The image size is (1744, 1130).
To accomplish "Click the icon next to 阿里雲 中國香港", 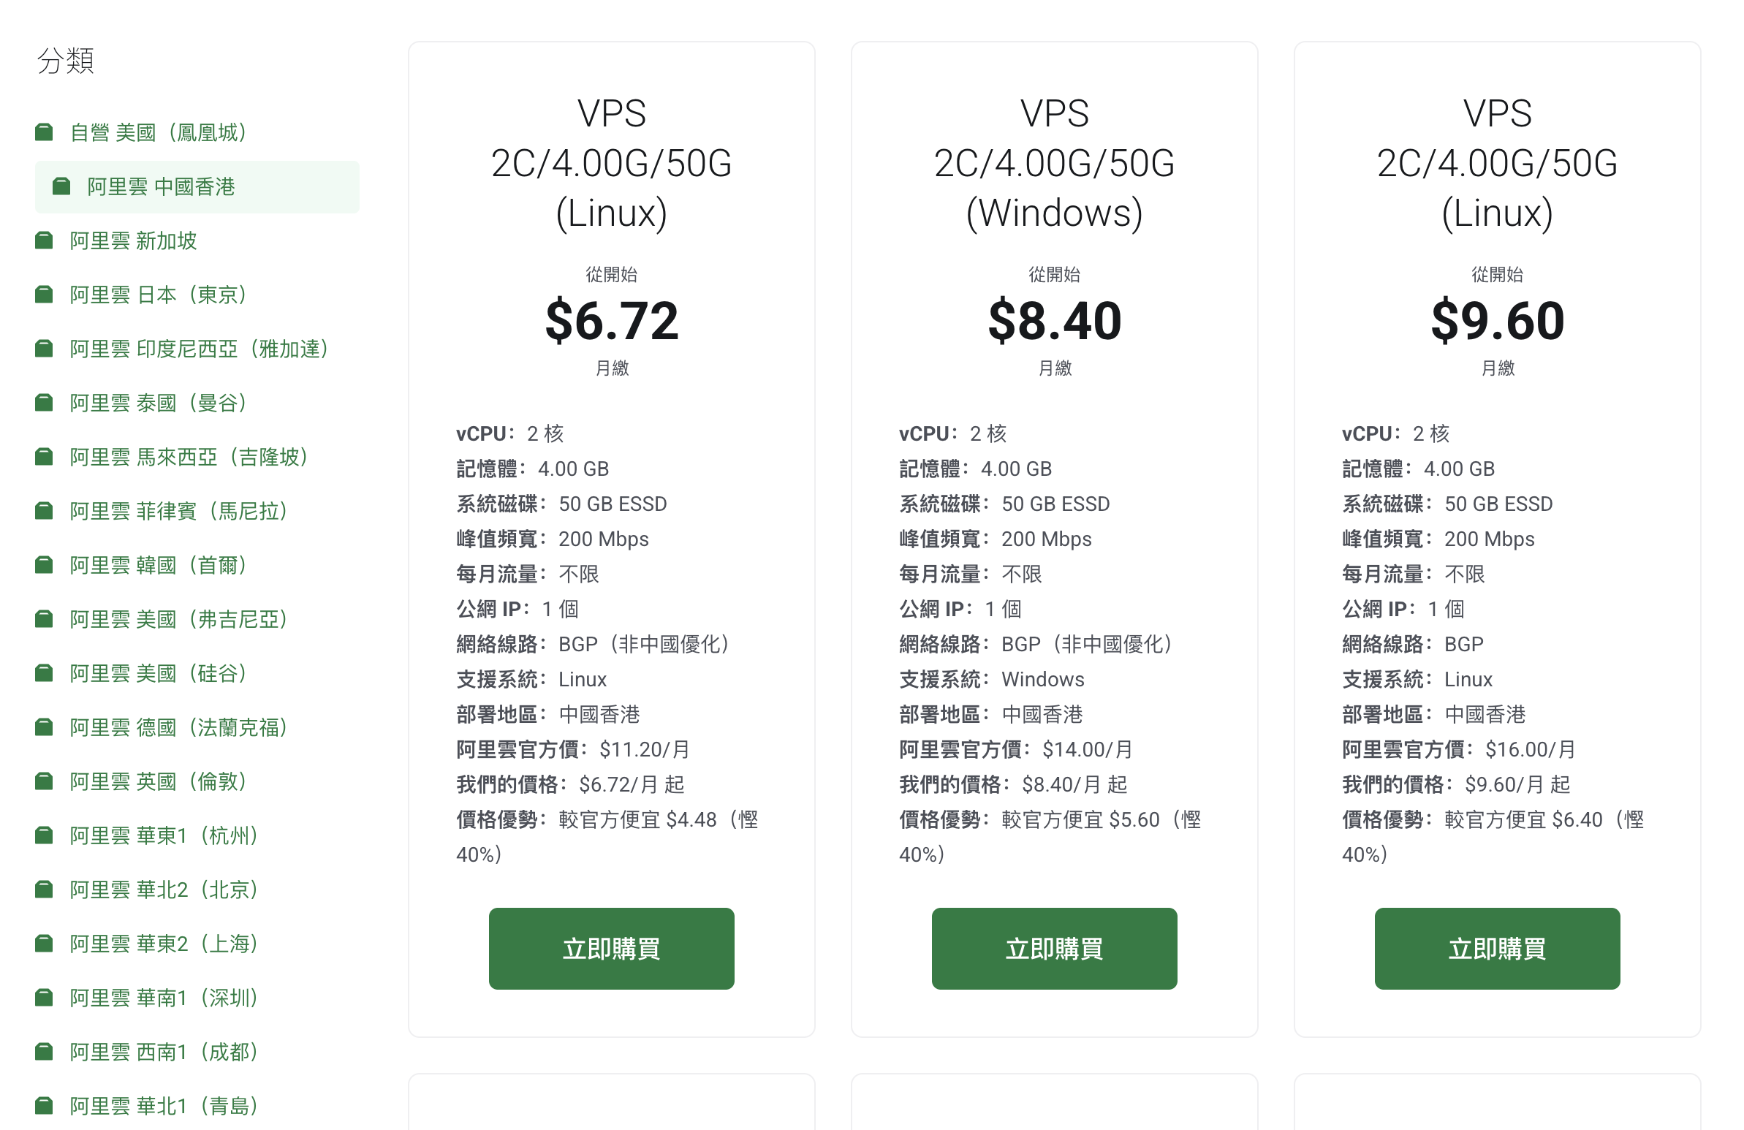I will (61, 187).
